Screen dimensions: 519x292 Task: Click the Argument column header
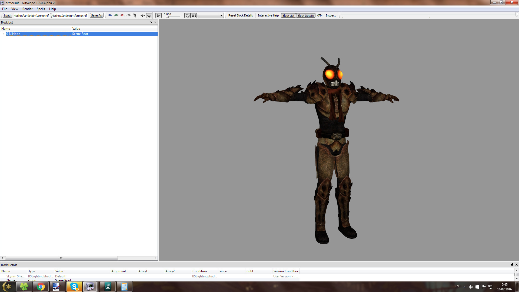pyautogui.click(x=124, y=271)
